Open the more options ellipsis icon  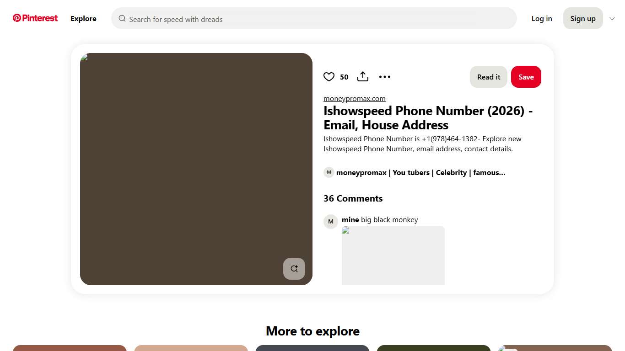coord(384,76)
